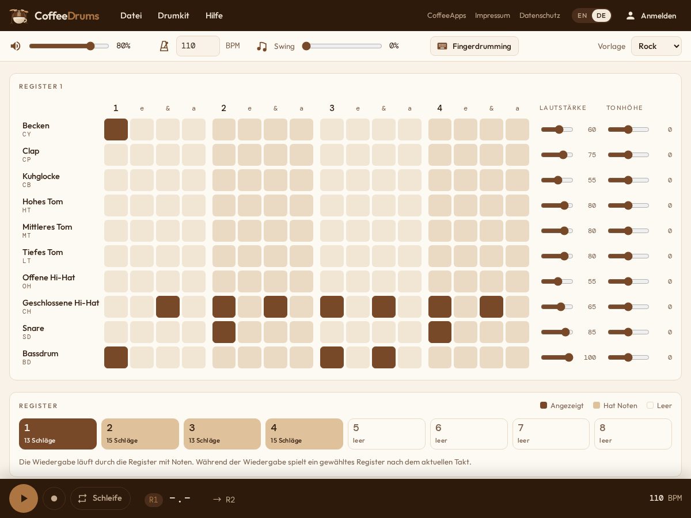Adjust Tiefes Tom Tonhöhe slider

[628, 256]
